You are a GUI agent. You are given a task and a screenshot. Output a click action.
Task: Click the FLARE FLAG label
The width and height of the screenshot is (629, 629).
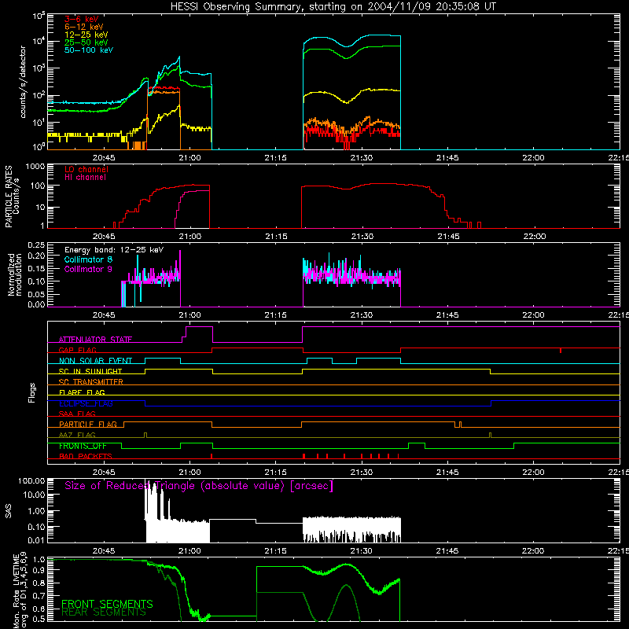tap(82, 392)
